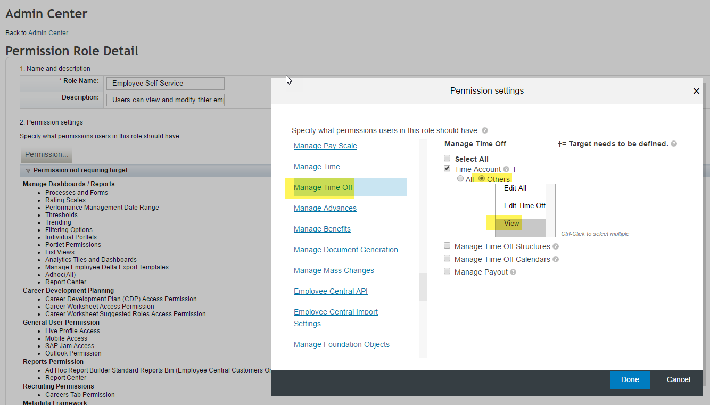This screenshot has height=405, width=710.
Task: Click help icon beside Manage Payout
Action: (x=513, y=272)
